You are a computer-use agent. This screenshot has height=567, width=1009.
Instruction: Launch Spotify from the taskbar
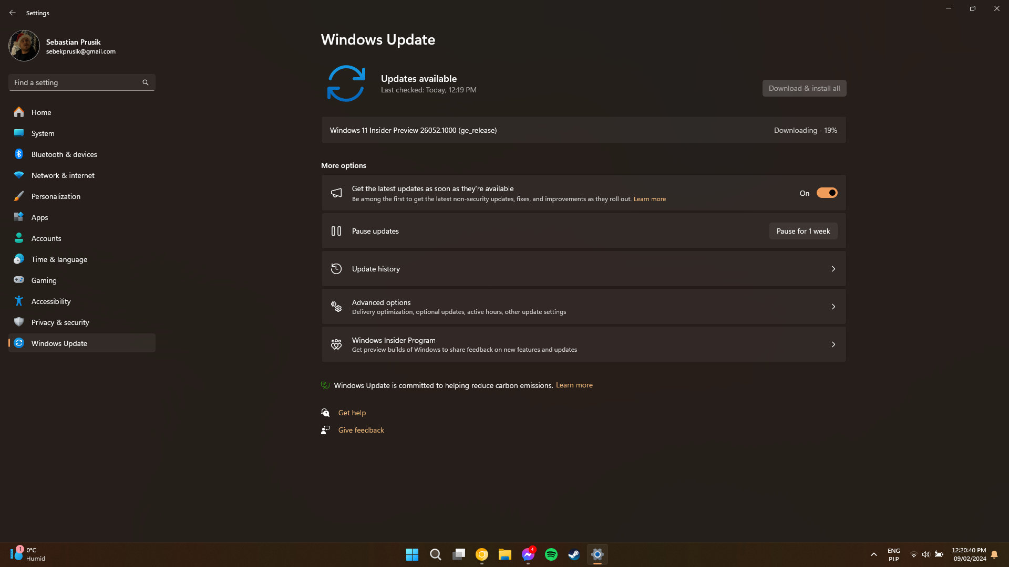pos(551,554)
